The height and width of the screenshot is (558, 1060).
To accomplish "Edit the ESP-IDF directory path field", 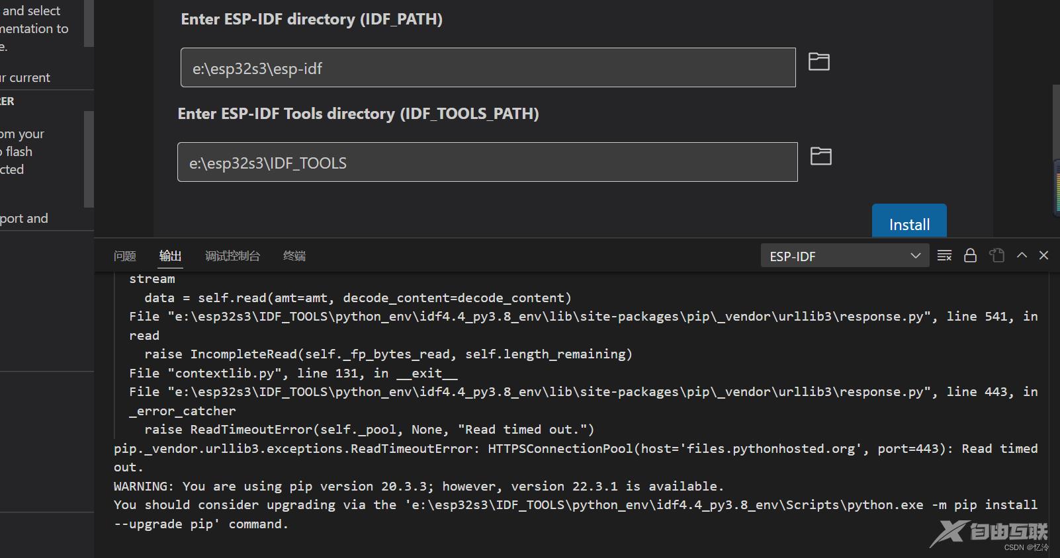I will [488, 67].
